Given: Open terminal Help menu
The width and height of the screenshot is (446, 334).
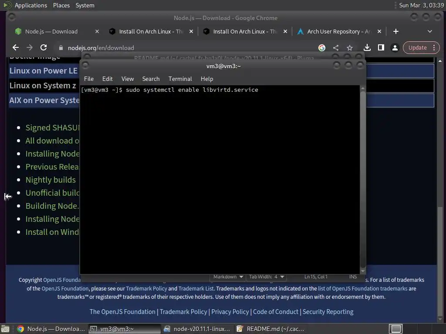Looking at the screenshot, I should (207, 79).
